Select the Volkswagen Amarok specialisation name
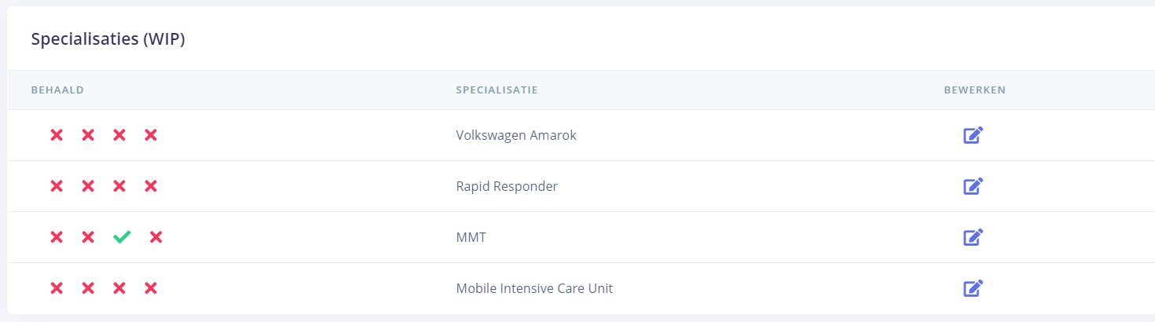 [515, 135]
